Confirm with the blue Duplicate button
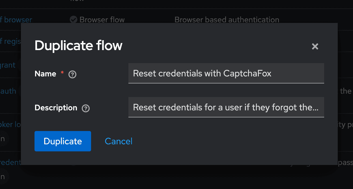This screenshot has height=189, width=353. click(x=63, y=141)
